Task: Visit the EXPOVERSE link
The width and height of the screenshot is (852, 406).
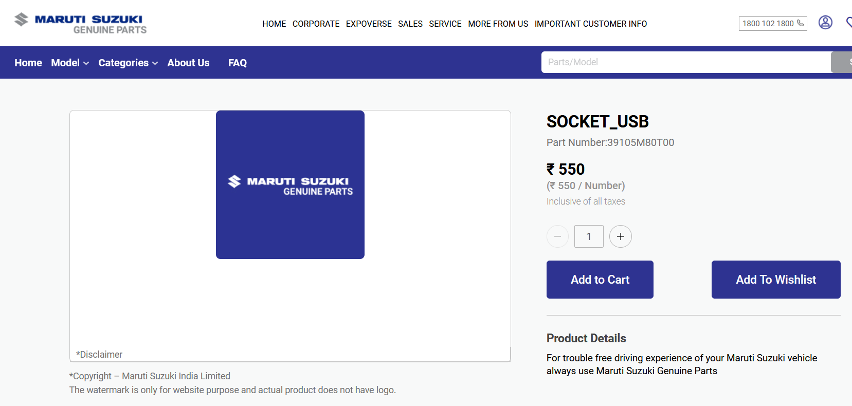Action: (x=369, y=24)
